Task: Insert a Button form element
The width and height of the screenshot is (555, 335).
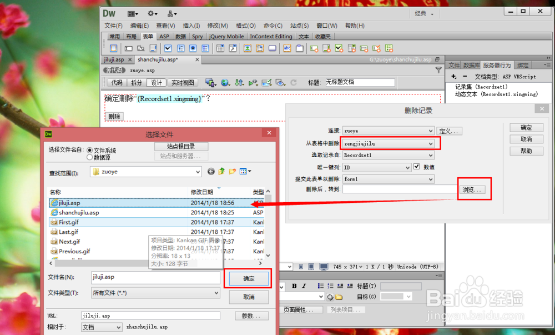Action: [x=272, y=48]
